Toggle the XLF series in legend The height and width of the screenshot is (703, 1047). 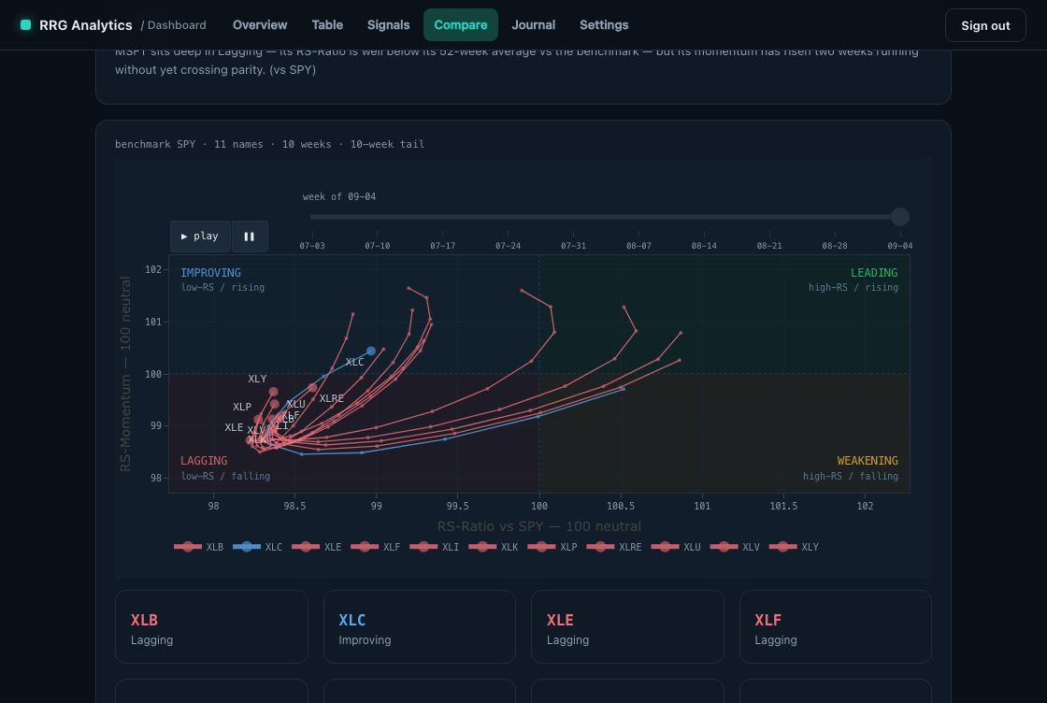[x=376, y=547]
